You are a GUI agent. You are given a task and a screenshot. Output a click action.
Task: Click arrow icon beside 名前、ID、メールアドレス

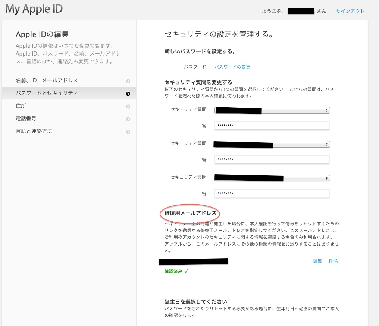pyautogui.click(x=128, y=81)
